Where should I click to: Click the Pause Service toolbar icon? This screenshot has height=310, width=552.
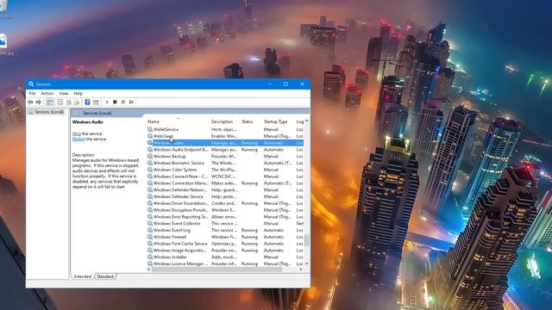[x=122, y=102]
